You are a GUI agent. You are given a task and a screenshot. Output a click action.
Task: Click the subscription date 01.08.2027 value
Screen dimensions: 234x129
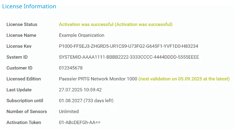[x=86, y=101]
